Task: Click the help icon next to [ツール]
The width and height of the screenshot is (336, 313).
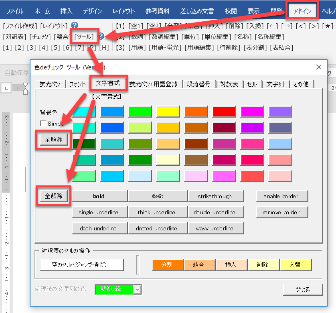Action: (101, 37)
